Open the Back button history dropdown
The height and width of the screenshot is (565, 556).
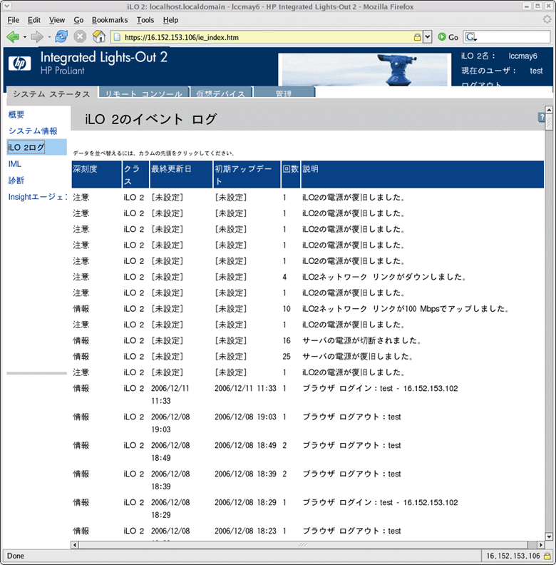(24, 36)
